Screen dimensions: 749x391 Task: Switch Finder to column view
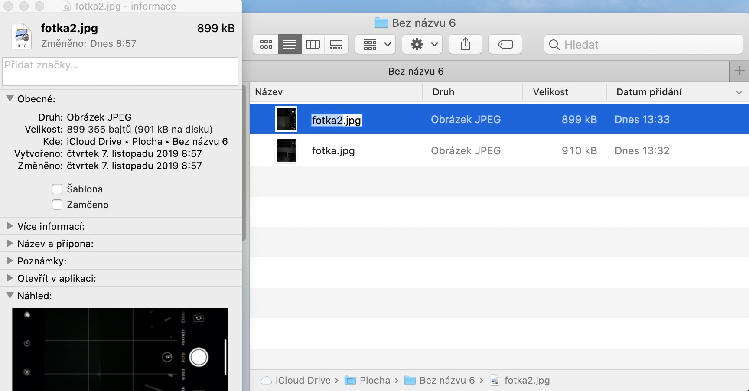313,44
